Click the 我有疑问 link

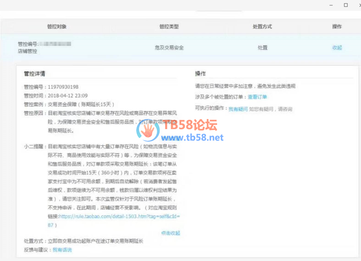238,109
